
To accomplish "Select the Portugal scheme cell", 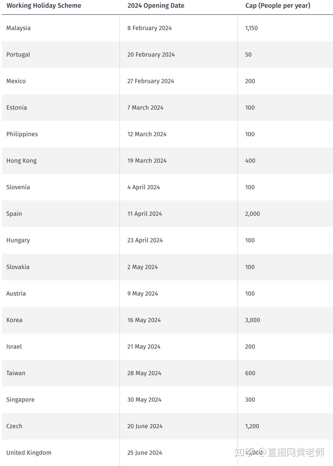I will click(18, 55).
